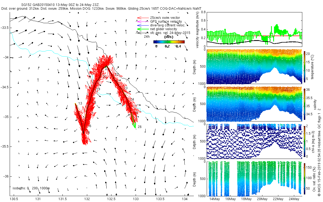Click longitude tick '133.5' on the map axis
The height and width of the screenshot is (202, 323).
[x=160, y=199]
